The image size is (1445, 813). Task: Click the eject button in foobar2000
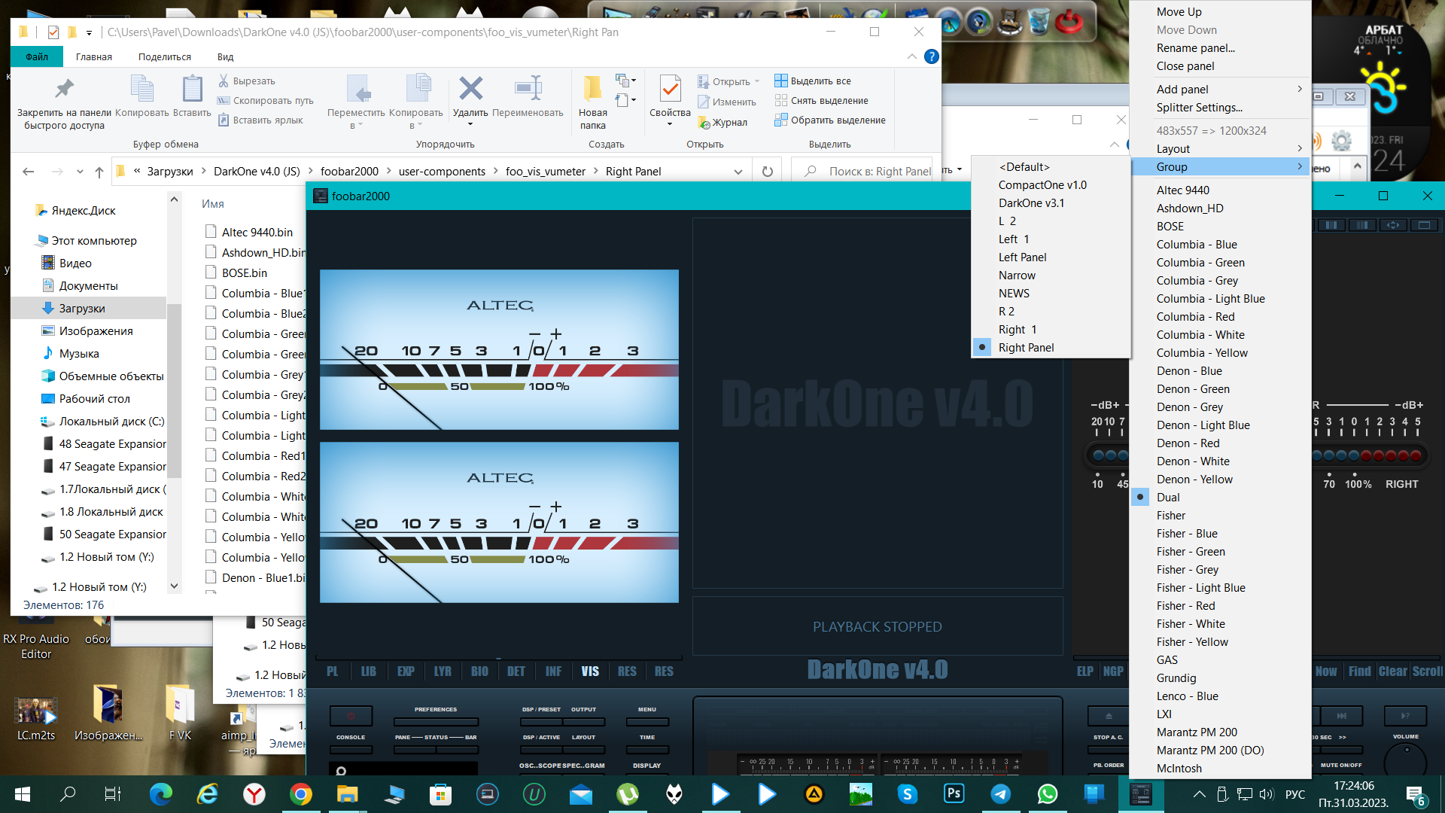(x=1108, y=716)
